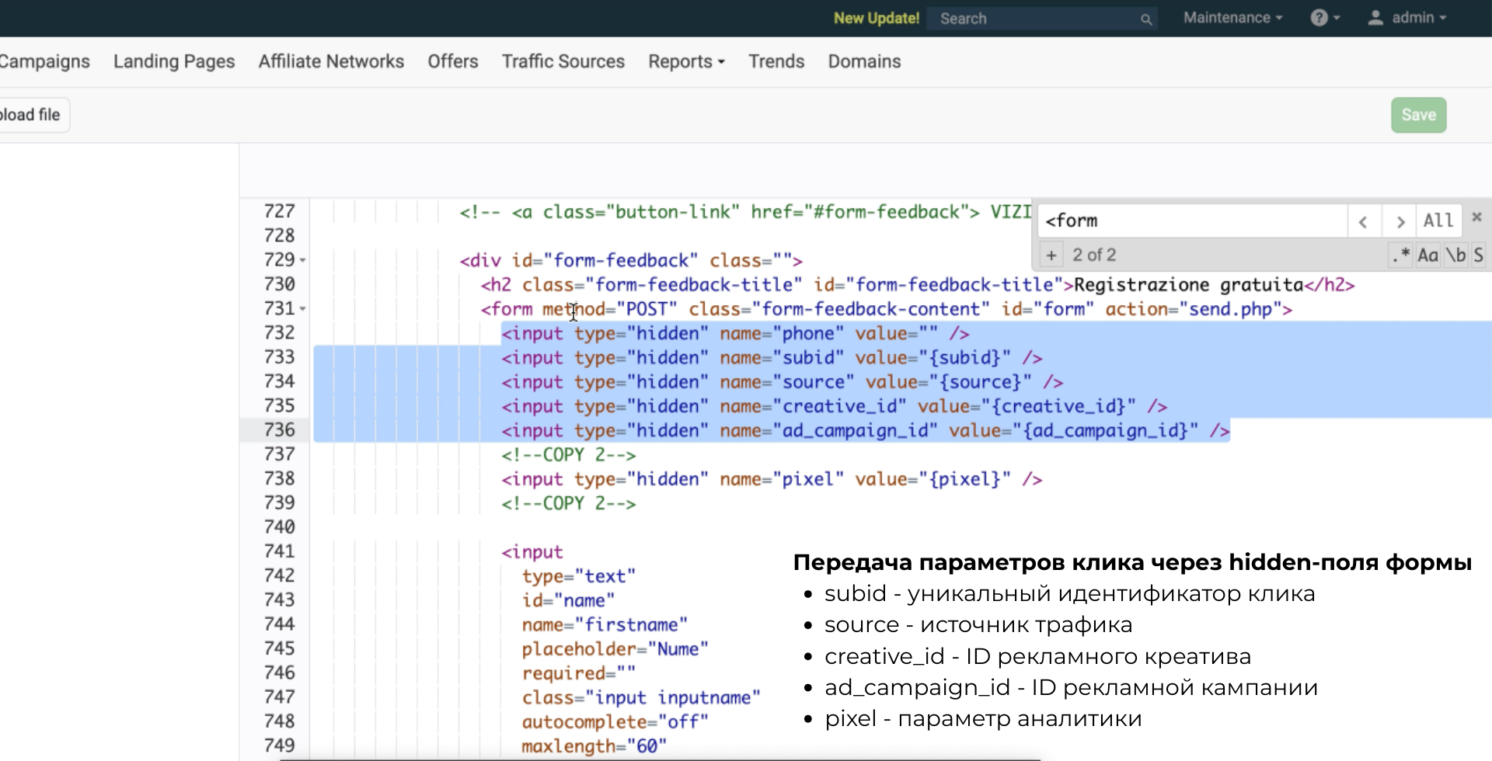Go to previous search match arrow

point(1363,222)
